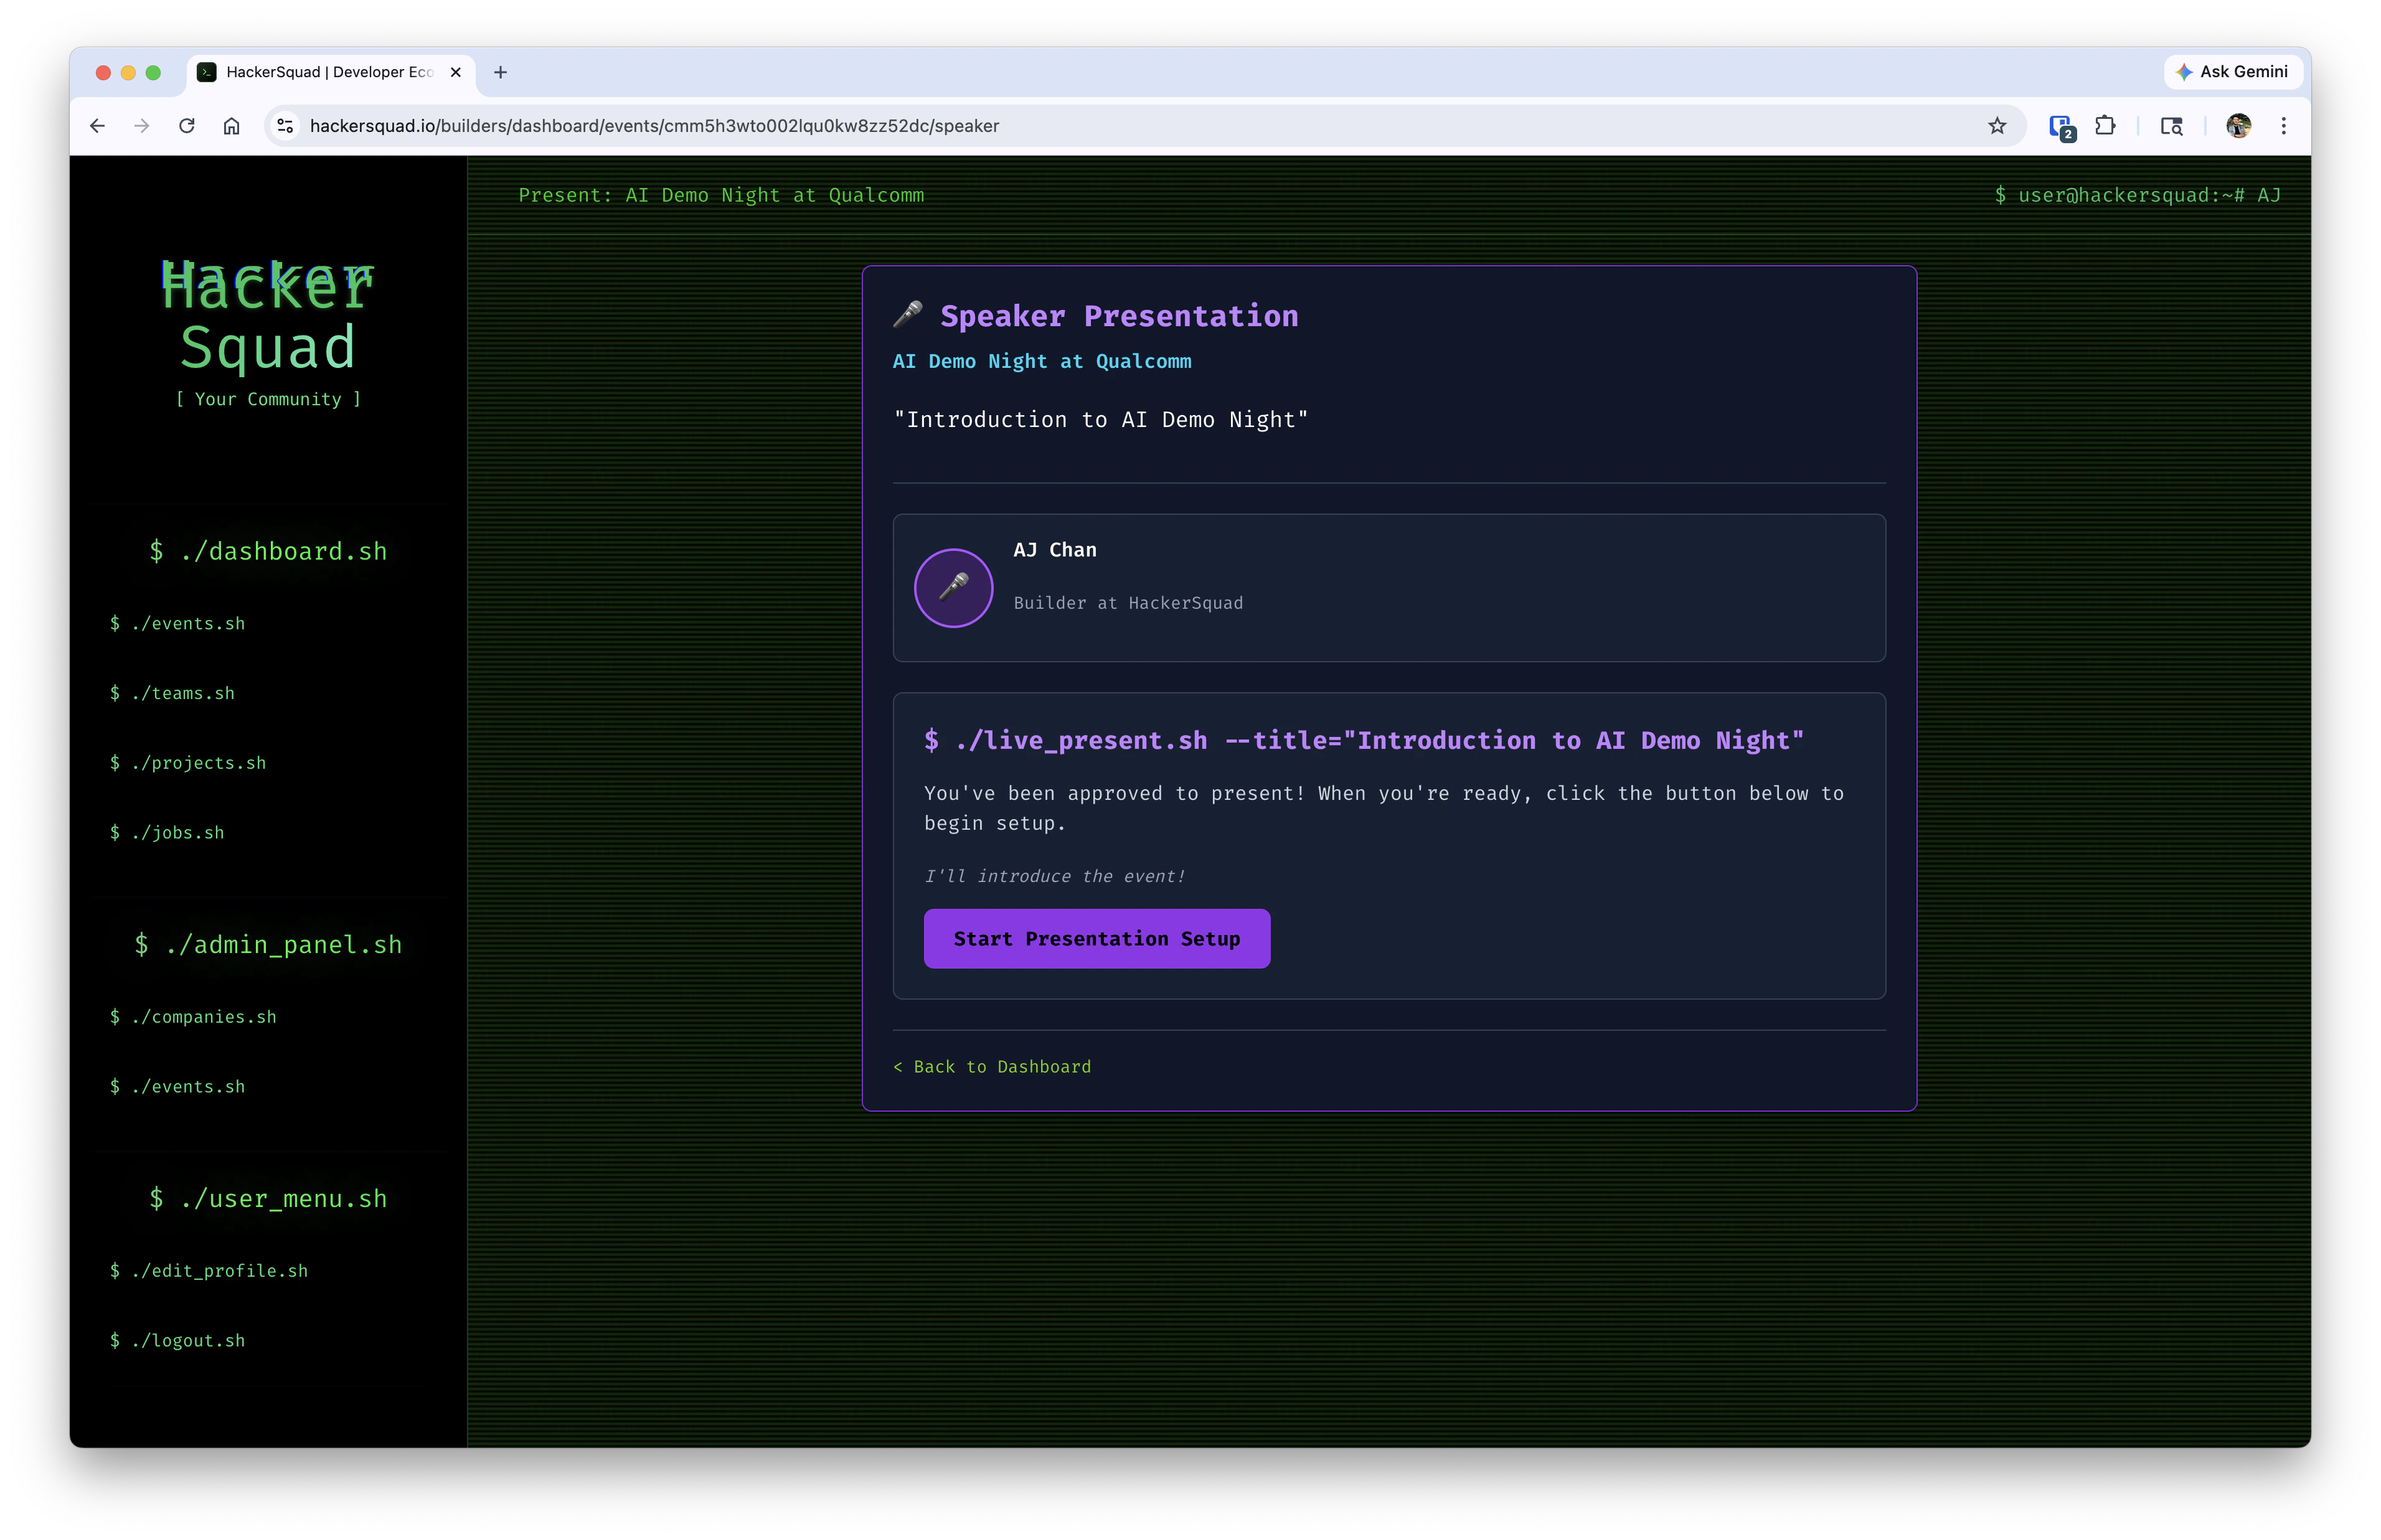
Task: Click the [ Your Community ] tagline
Action: pos(268,399)
